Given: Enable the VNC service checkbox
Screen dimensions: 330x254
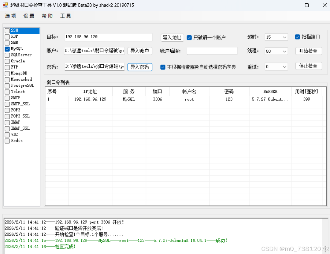Looking at the screenshot, I should (7, 135).
